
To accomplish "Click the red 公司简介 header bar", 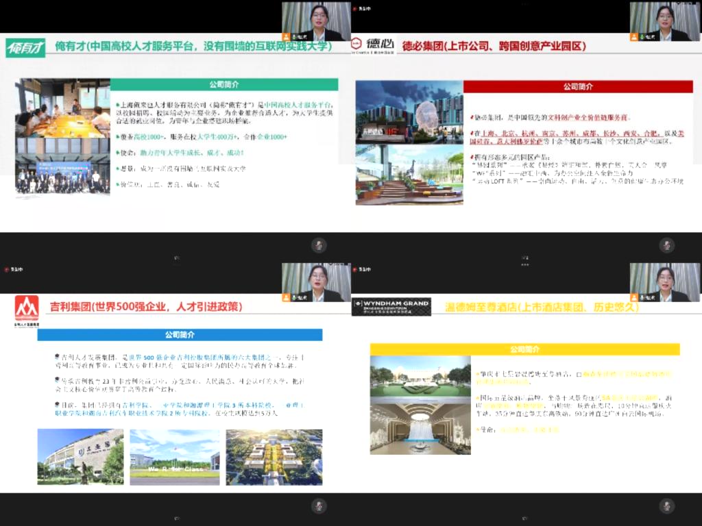I will pos(578,87).
